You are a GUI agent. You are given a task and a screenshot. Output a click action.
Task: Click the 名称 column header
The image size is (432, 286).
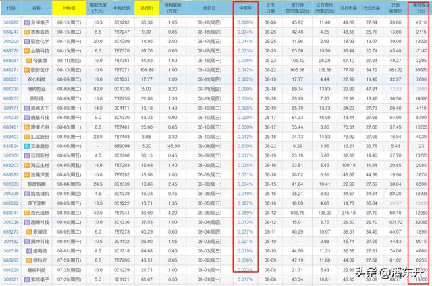(36, 8)
